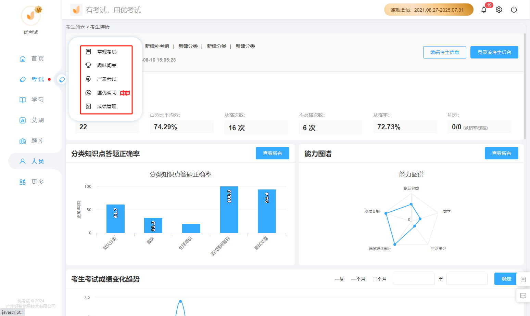Click the 测试艾刷 radar chart label

[x=372, y=211]
